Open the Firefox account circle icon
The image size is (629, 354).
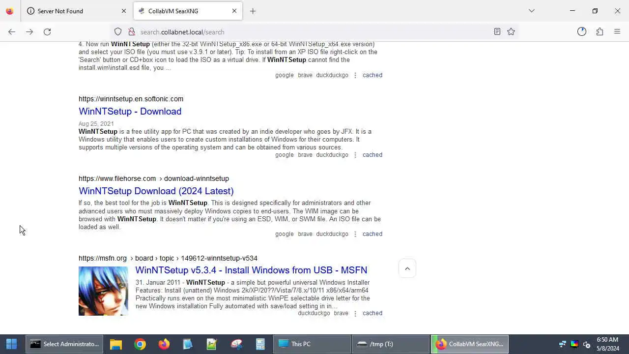coord(582,32)
